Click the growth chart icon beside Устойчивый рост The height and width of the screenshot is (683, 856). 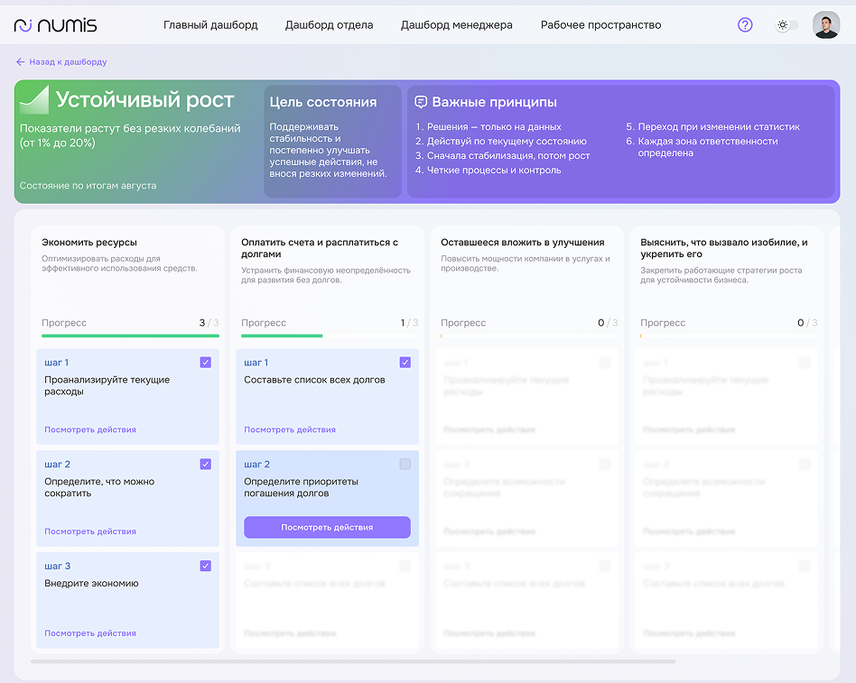(34, 99)
